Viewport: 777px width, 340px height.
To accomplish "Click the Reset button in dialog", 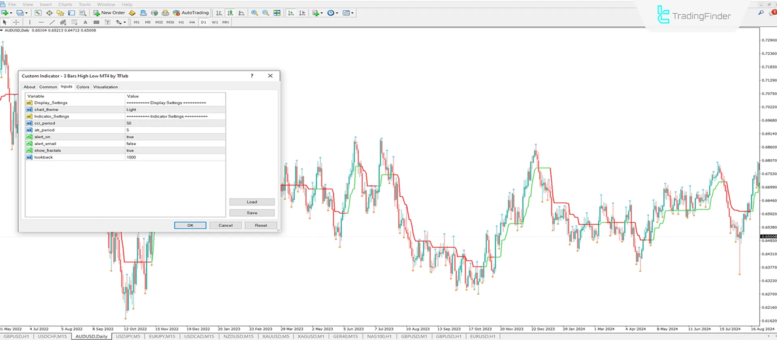I will (x=261, y=225).
